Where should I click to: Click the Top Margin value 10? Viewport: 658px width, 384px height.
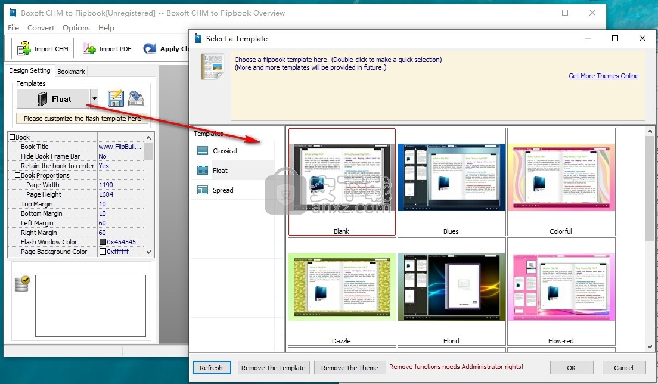tap(120, 204)
